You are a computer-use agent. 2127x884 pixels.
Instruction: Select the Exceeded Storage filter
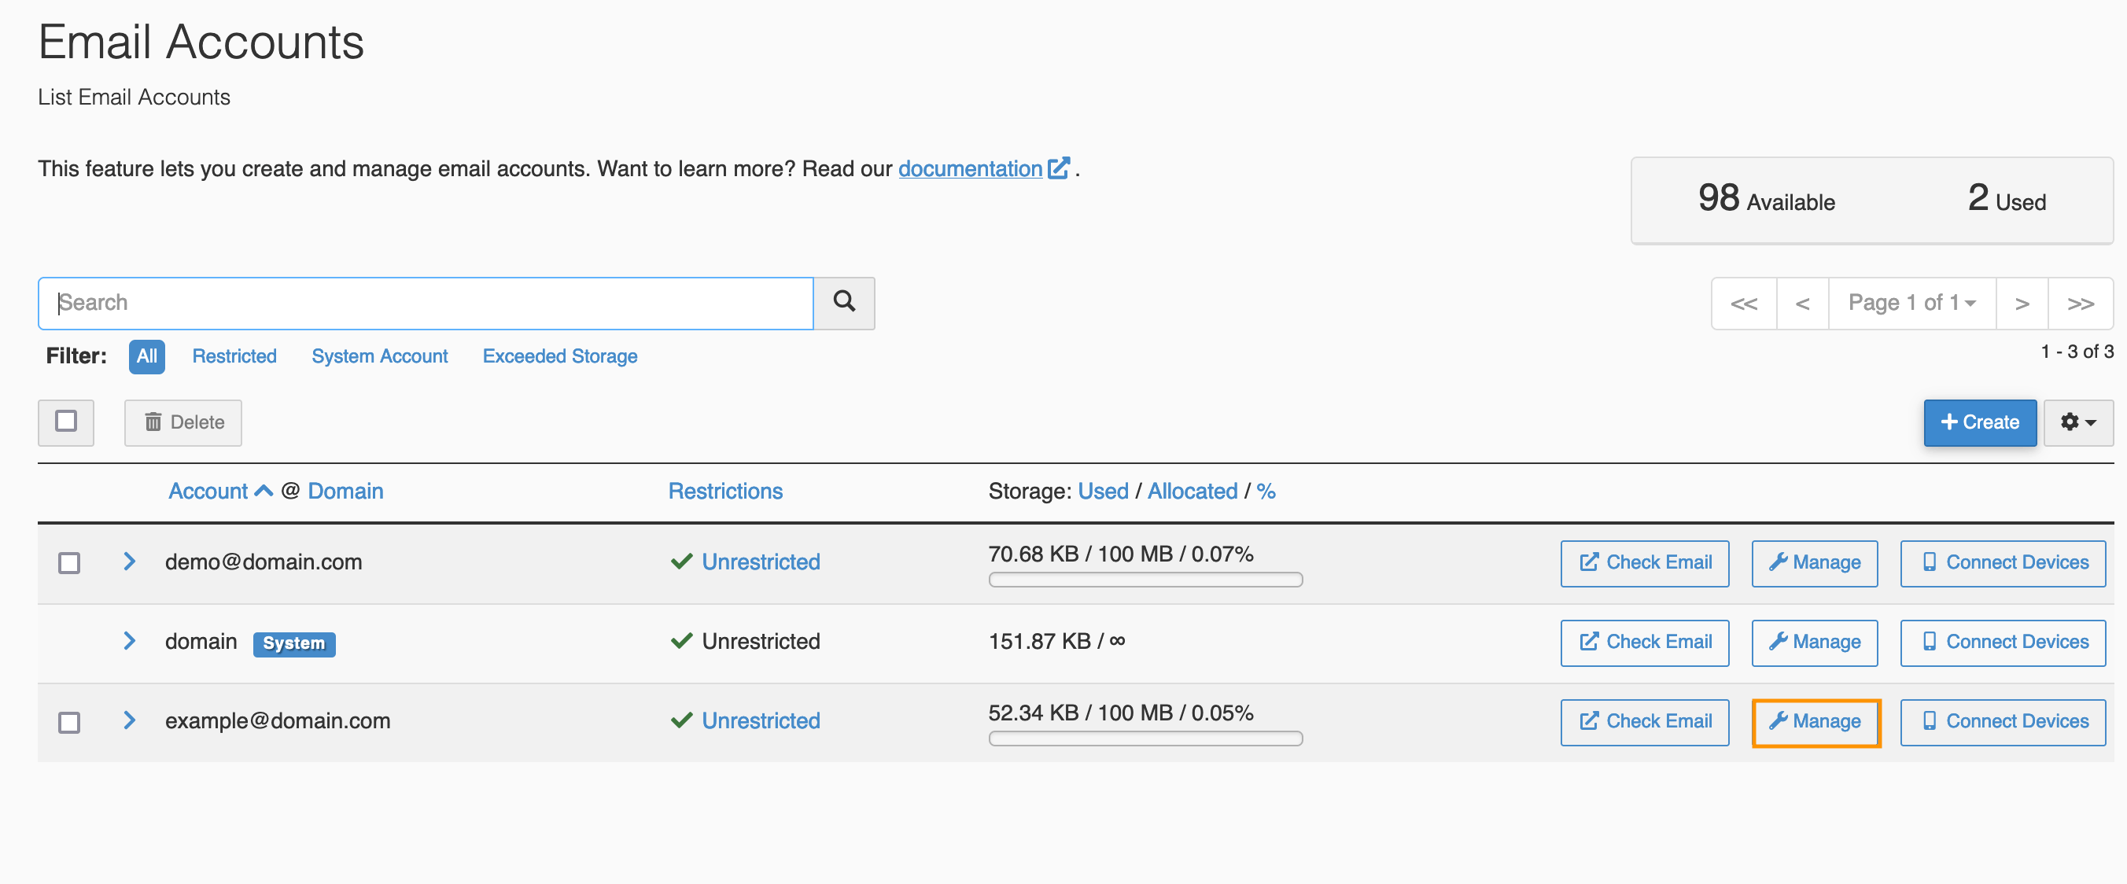pyautogui.click(x=560, y=356)
